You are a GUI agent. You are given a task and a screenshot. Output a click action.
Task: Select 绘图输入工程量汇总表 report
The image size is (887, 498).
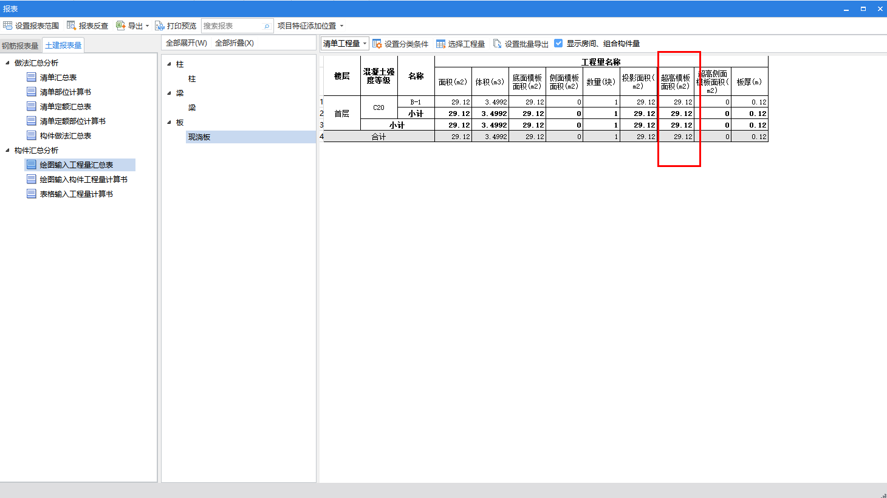click(x=77, y=165)
